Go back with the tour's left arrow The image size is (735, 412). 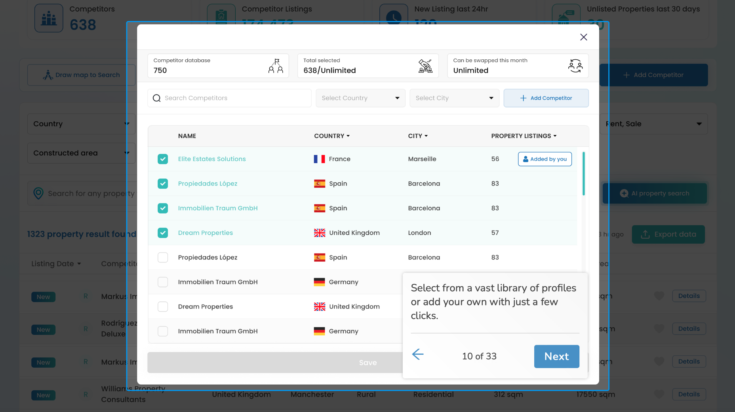click(418, 354)
